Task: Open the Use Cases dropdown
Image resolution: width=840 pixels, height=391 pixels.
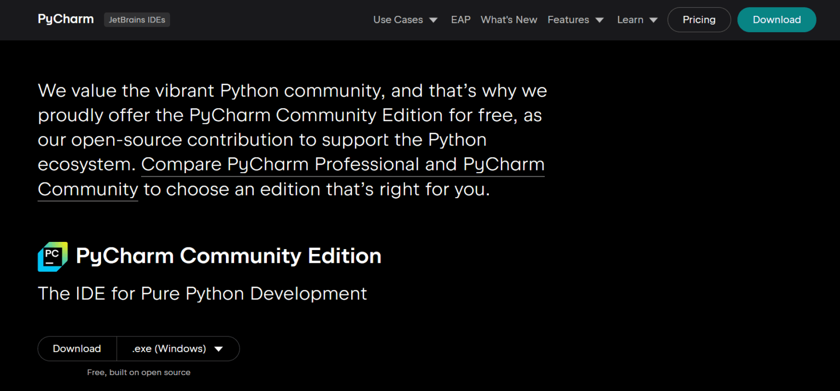Action: (x=398, y=20)
